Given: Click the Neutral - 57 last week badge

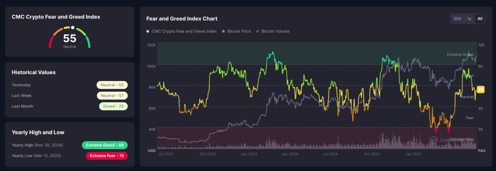Looking at the screenshot, I should [x=112, y=96].
